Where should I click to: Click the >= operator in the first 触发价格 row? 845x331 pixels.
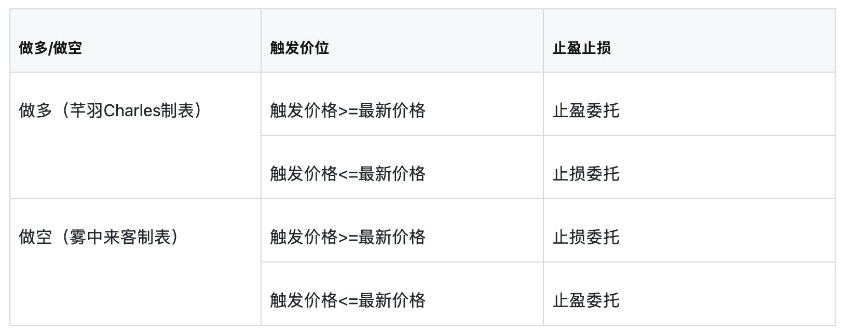[348, 111]
